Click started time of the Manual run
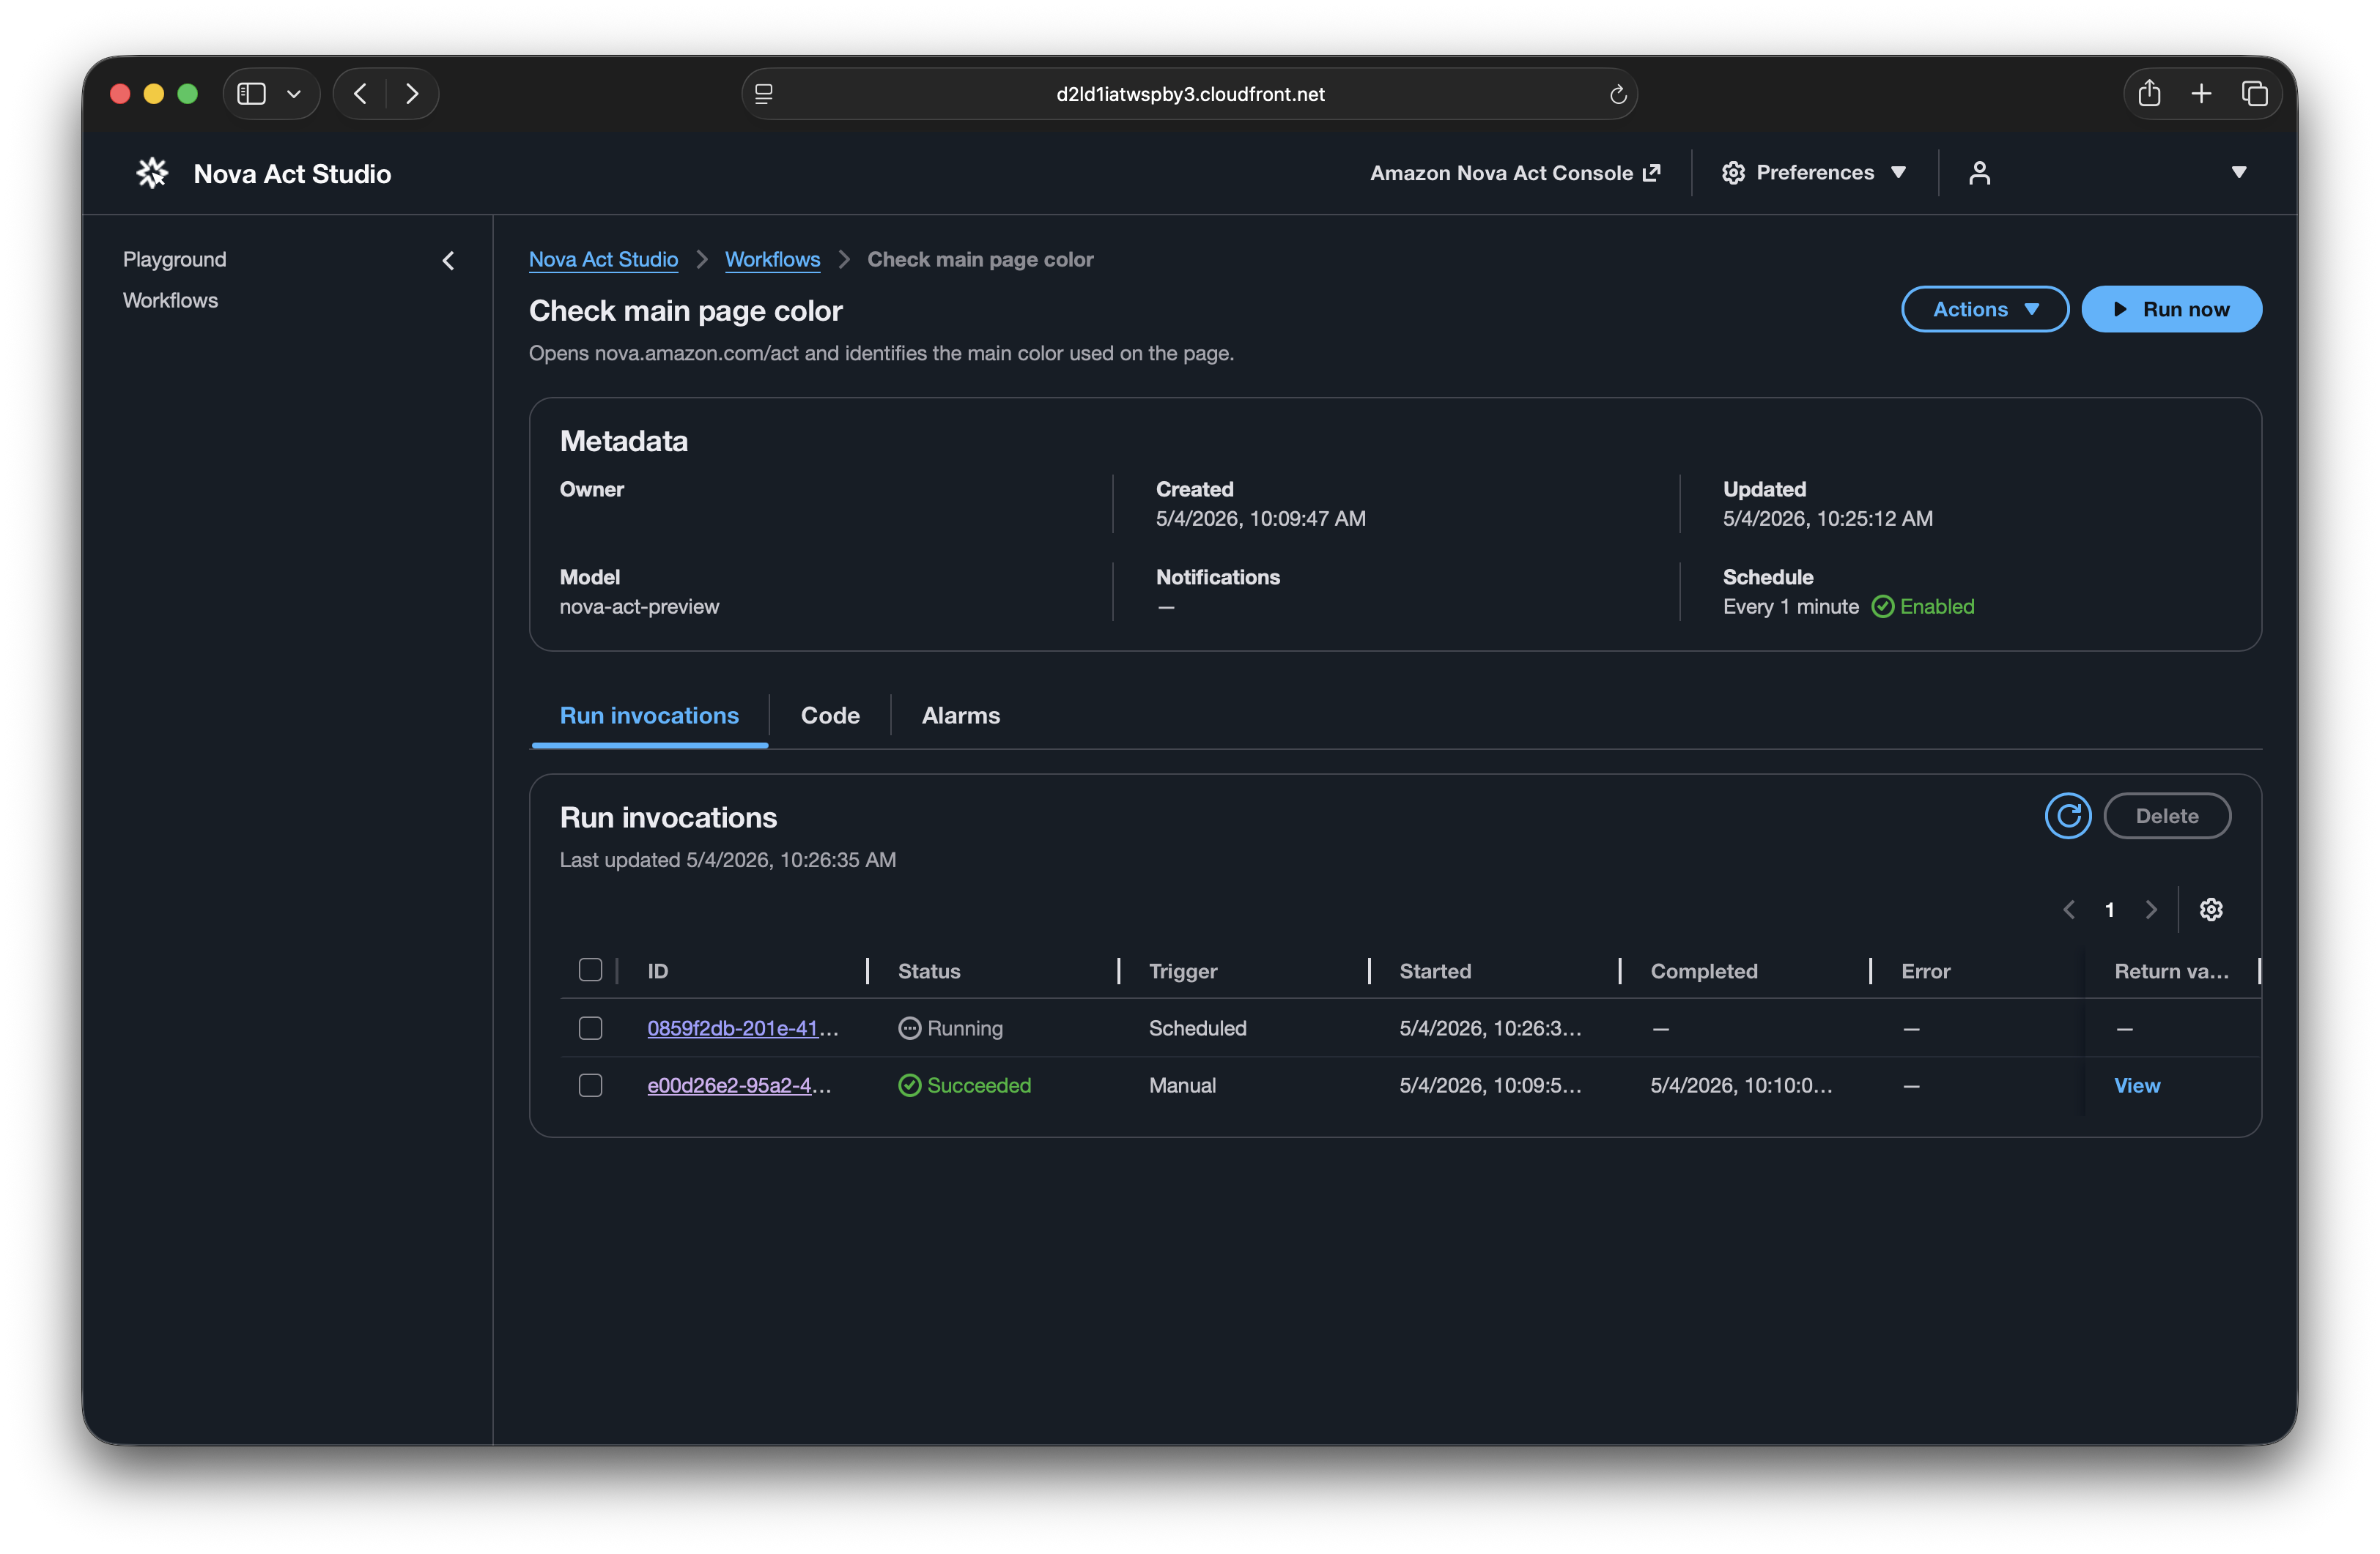Viewport: 2380px width, 1554px height. point(1490,1085)
